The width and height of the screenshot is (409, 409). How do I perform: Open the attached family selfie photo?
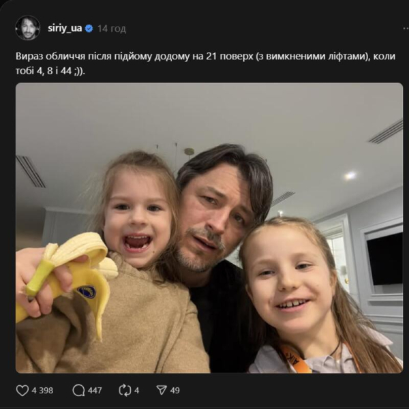[209, 228]
